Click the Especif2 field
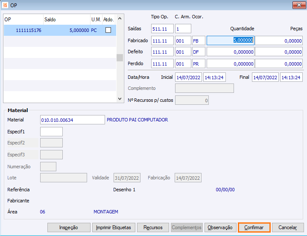Viewport: 307px width, 236px height. pos(51,143)
